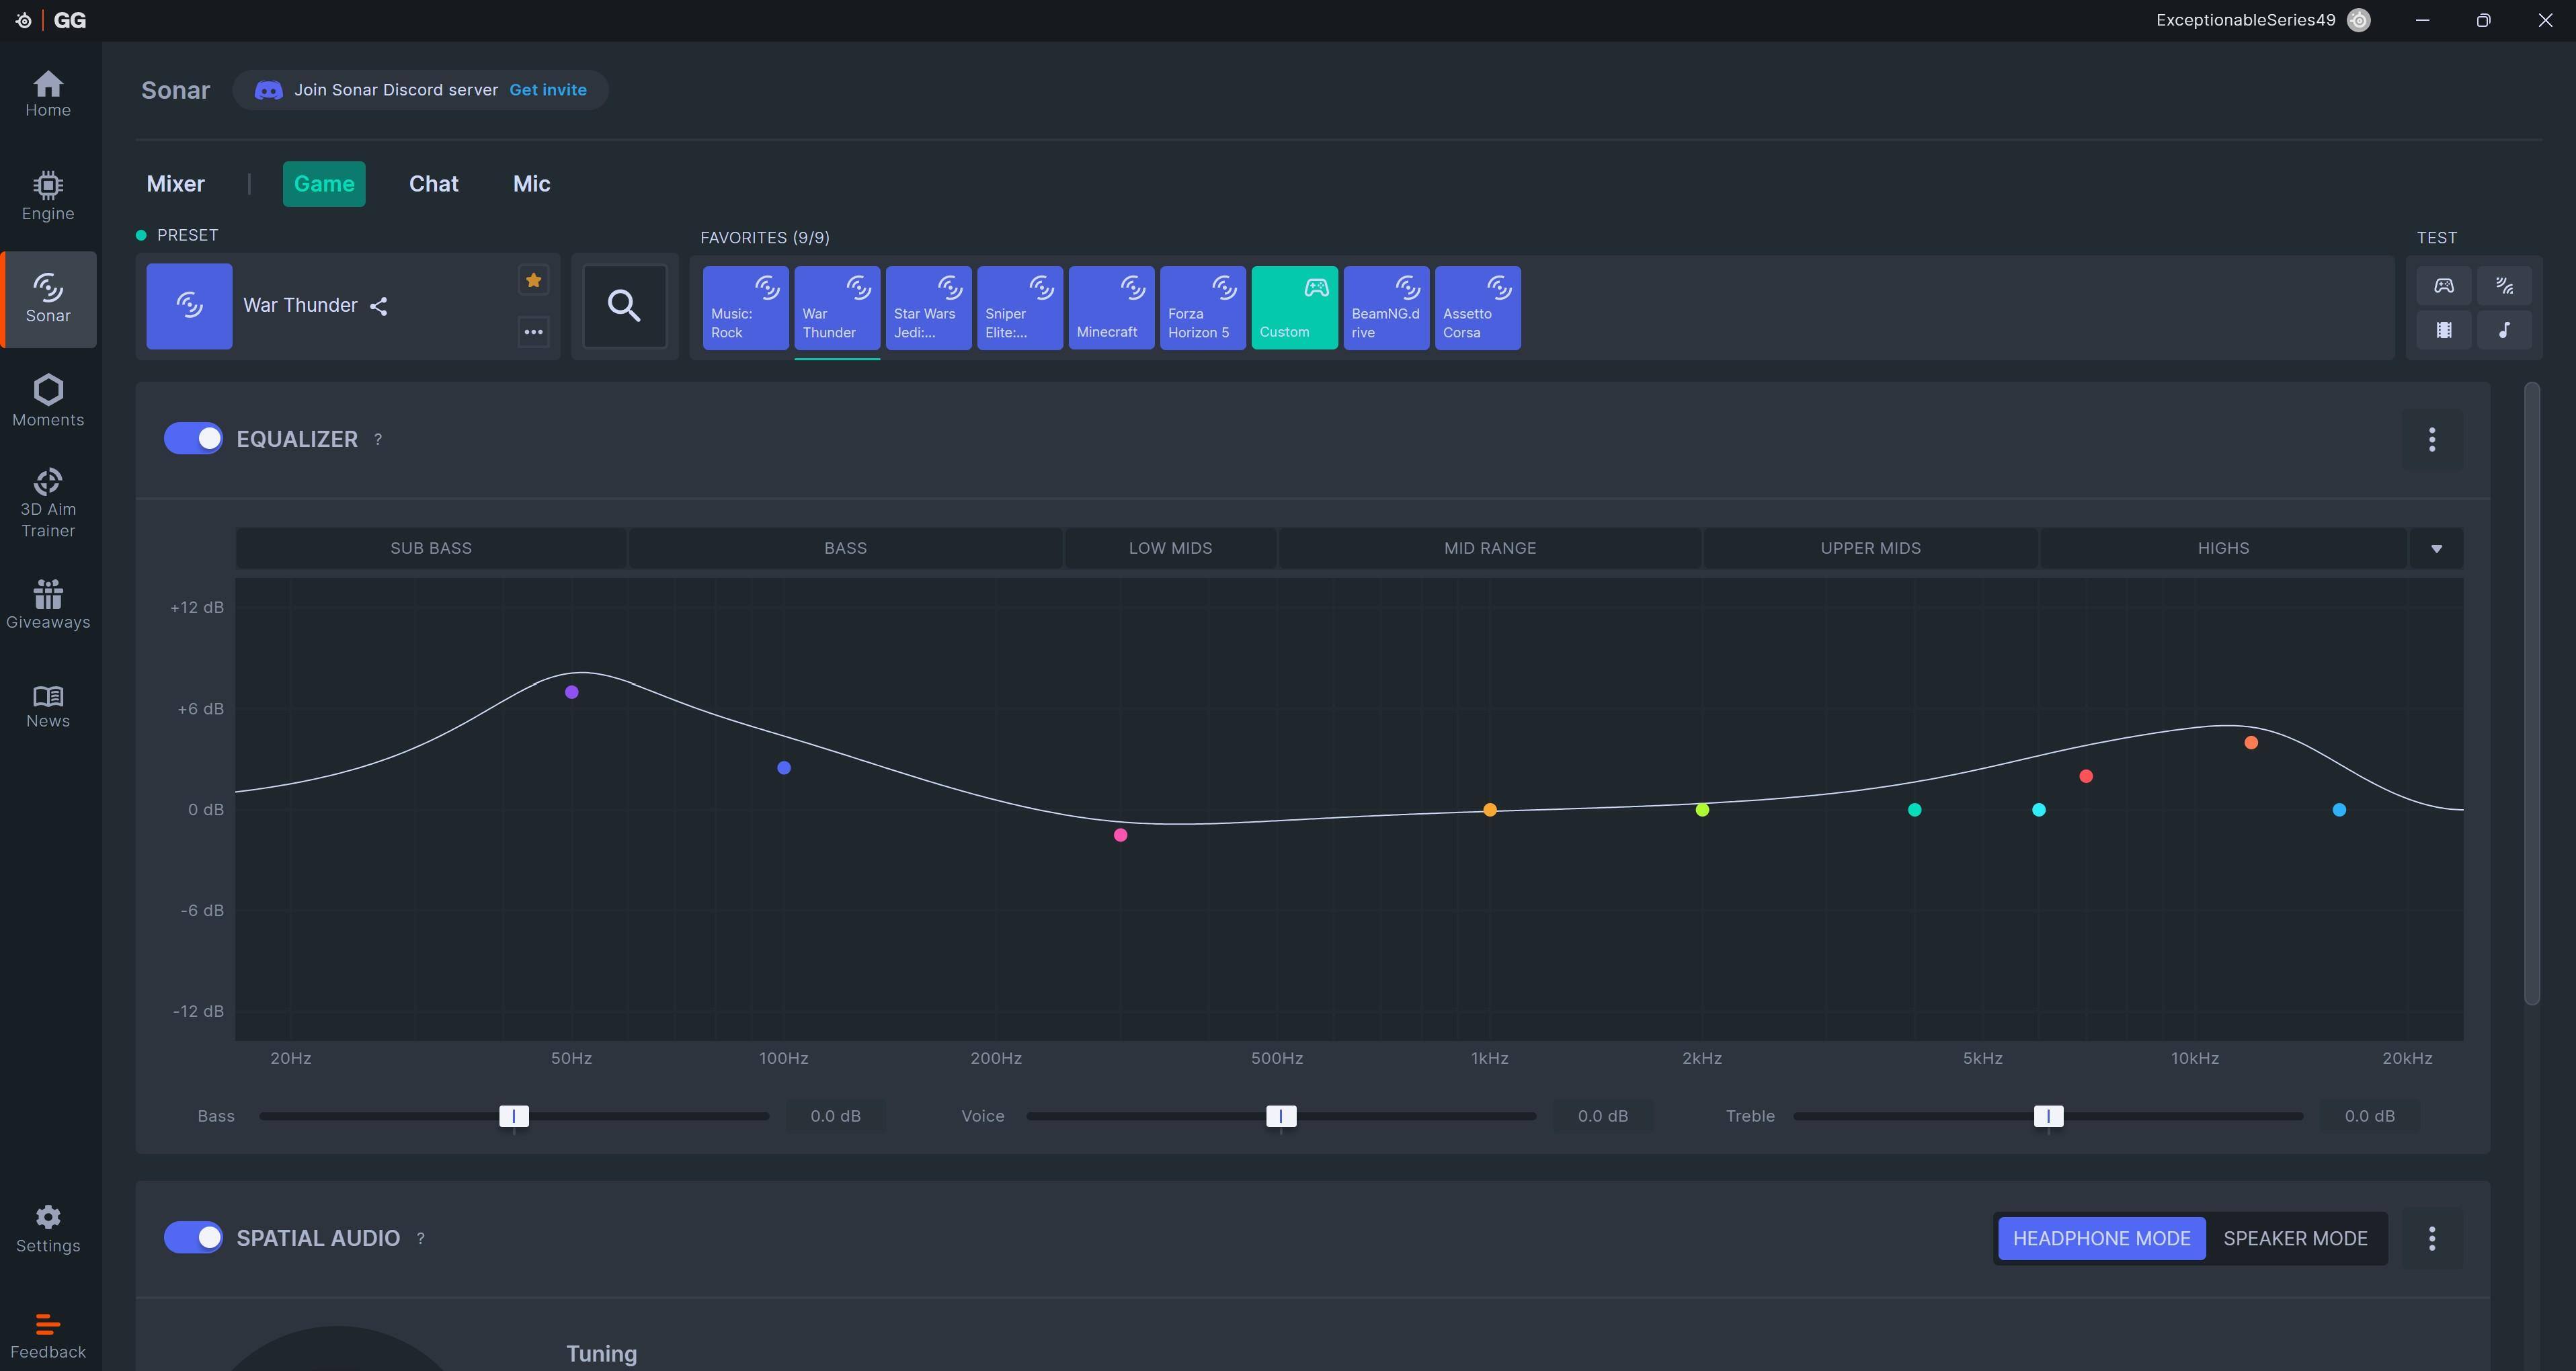Viewport: 2576px width, 1371px height.
Task: Open the account avatar for ExceptionableSeries49
Action: point(2358,20)
